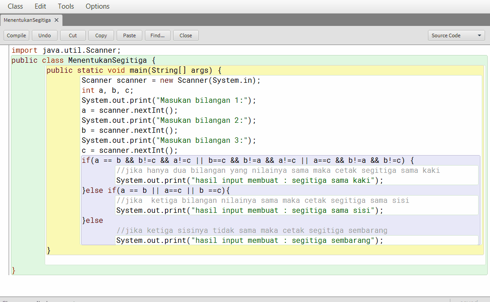
Task: Click the b = scanner.nextInt(); line
Action: tap(130, 130)
